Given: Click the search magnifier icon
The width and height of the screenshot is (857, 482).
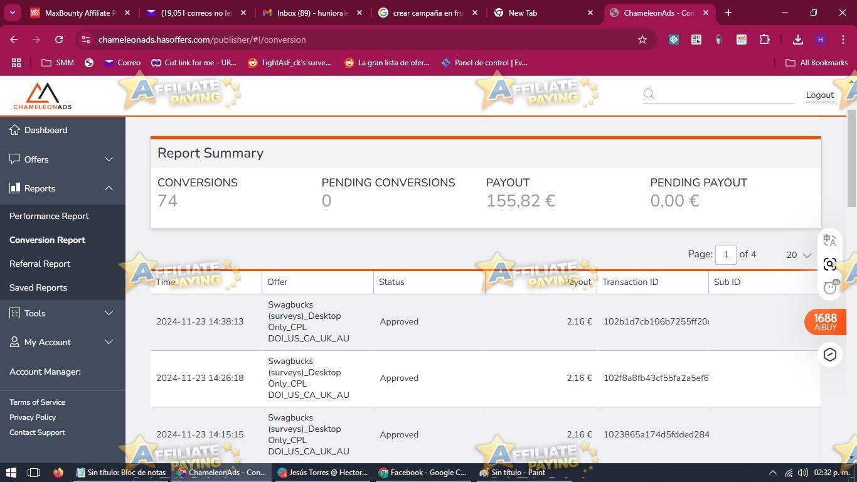Looking at the screenshot, I should [x=649, y=94].
